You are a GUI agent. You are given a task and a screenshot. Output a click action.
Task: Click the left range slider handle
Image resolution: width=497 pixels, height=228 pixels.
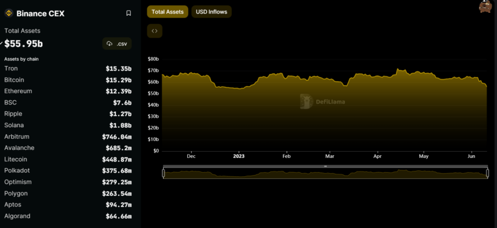pyautogui.click(x=164, y=173)
